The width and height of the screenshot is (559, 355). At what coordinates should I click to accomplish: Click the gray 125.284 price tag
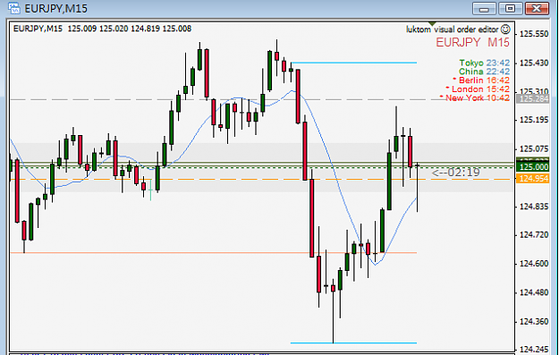[x=533, y=98]
